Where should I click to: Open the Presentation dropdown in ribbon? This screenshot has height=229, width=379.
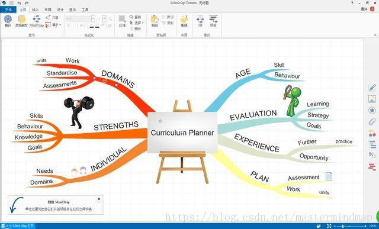(53, 25)
